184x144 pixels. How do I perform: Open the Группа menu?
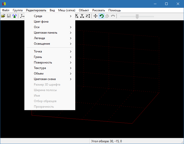point(18,10)
